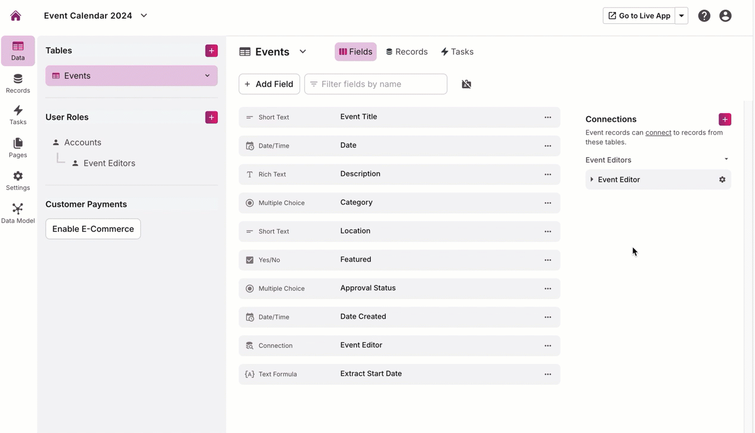Switch to the Records tab
Image resolution: width=755 pixels, height=433 pixels.
click(x=407, y=52)
